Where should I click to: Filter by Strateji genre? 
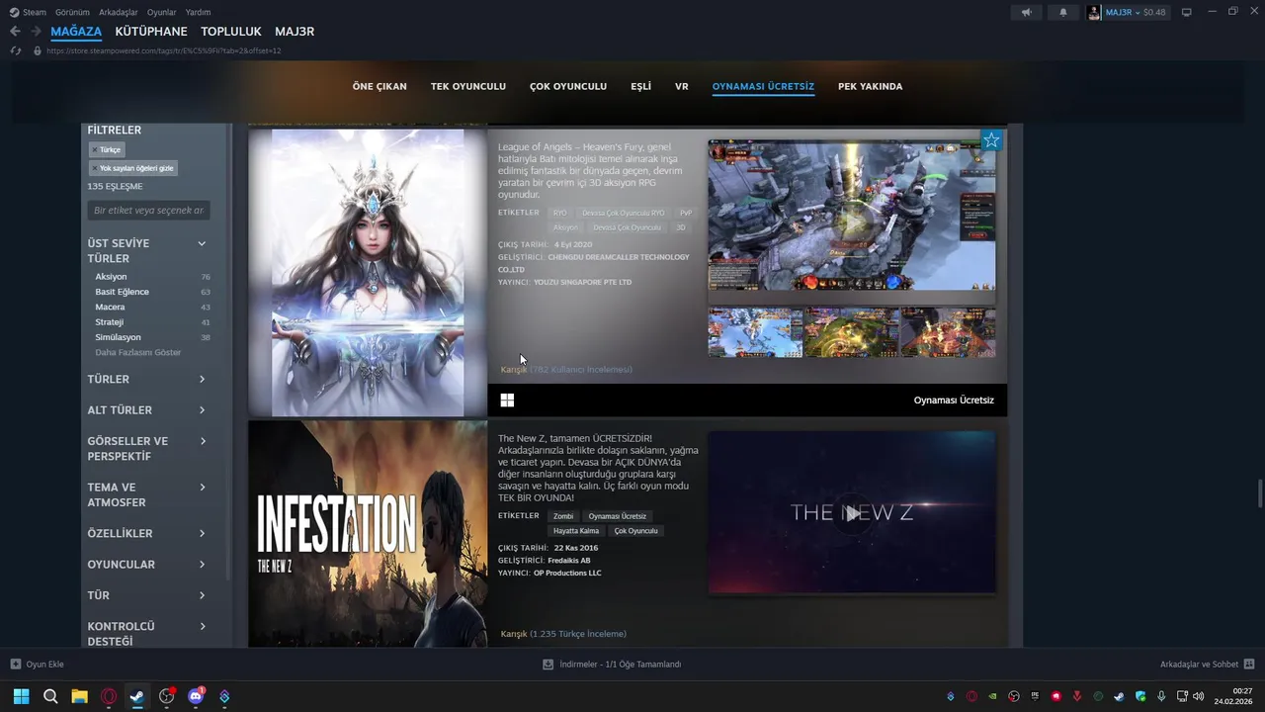pos(109,321)
